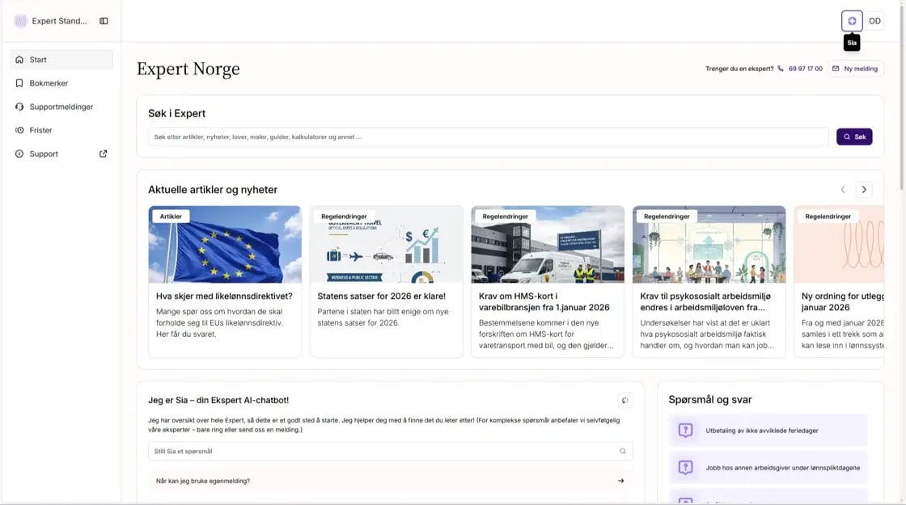Open the Start menu item
The height and width of the screenshot is (505, 906).
click(61, 60)
